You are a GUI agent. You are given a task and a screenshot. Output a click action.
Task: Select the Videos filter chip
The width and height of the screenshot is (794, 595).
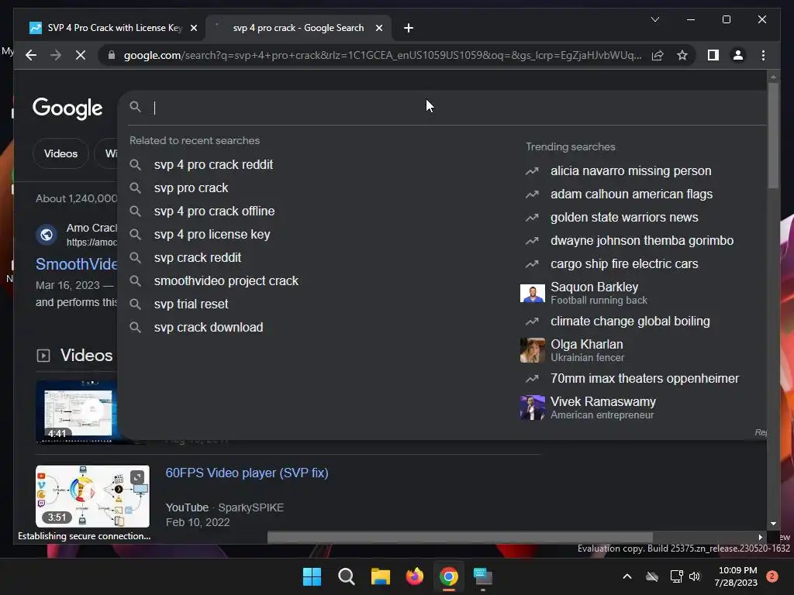pyautogui.click(x=60, y=153)
